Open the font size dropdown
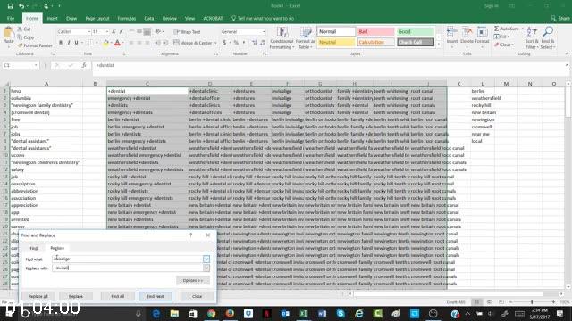 tap(107, 32)
